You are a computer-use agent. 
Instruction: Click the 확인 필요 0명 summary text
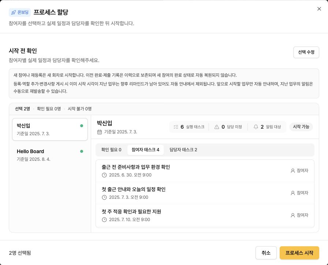(x=49, y=109)
